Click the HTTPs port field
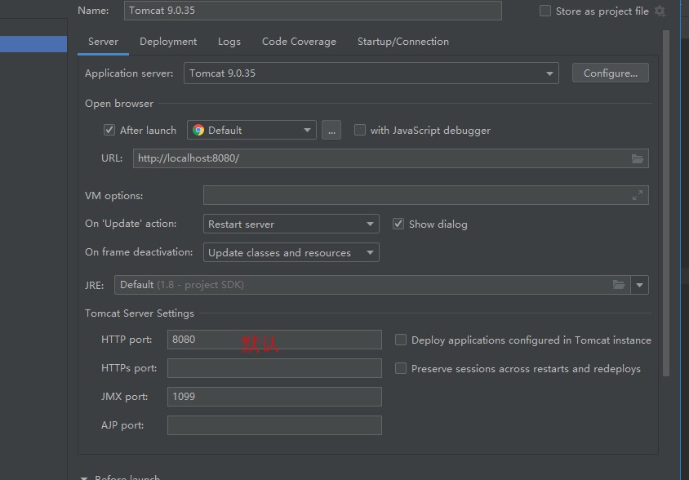This screenshot has height=480, width=689. point(274,368)
